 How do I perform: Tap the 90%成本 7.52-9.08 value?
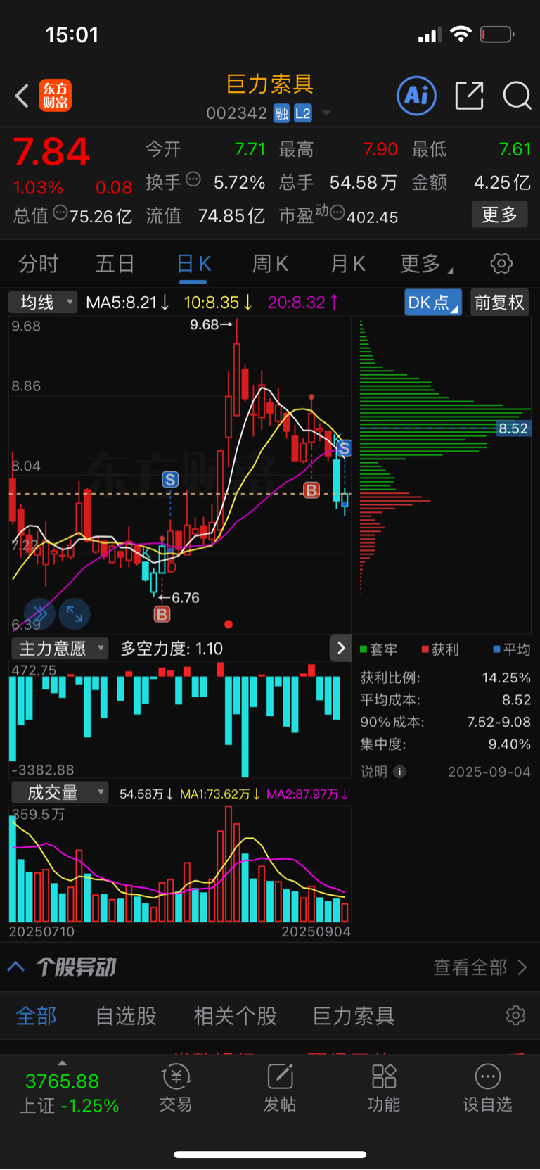coord(499,722)
